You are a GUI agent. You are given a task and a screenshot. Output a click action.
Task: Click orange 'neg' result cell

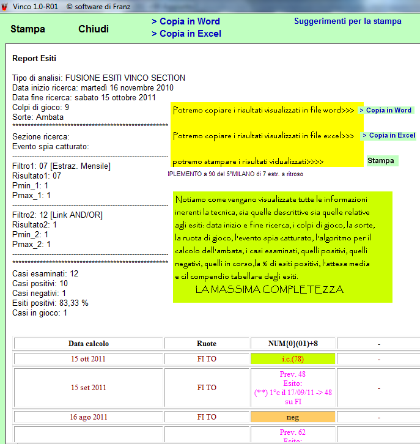(293, 417)
